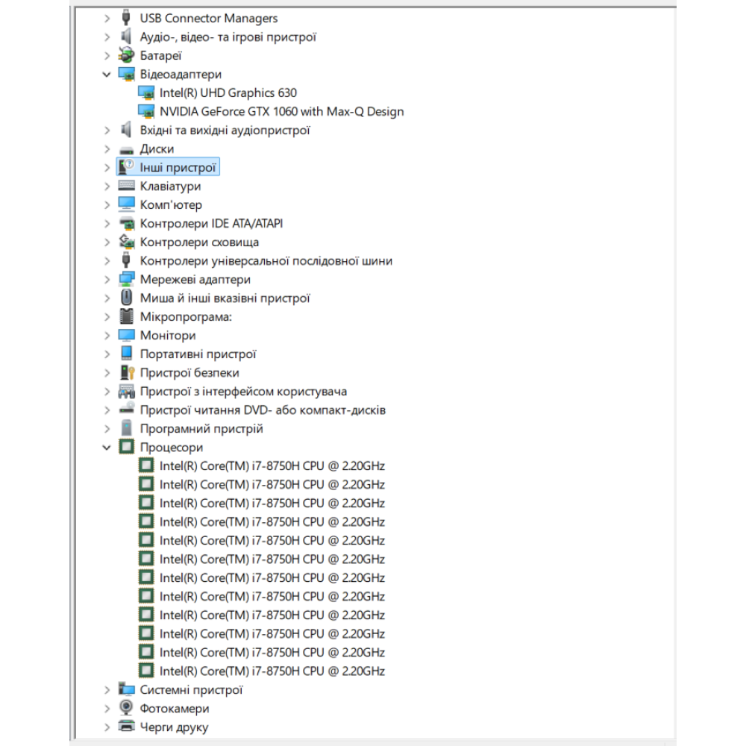The image size is (746, 746).
Task: Click the Intel(R) UHD Graphics 630 icon
Action: click(146, 93)
